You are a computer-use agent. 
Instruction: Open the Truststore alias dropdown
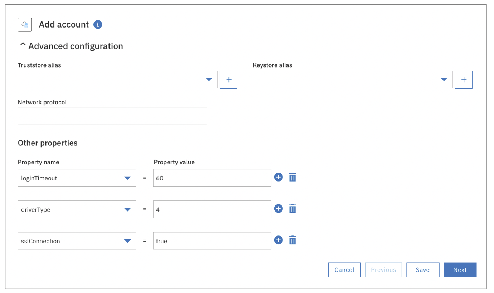(x=209, y=80)
